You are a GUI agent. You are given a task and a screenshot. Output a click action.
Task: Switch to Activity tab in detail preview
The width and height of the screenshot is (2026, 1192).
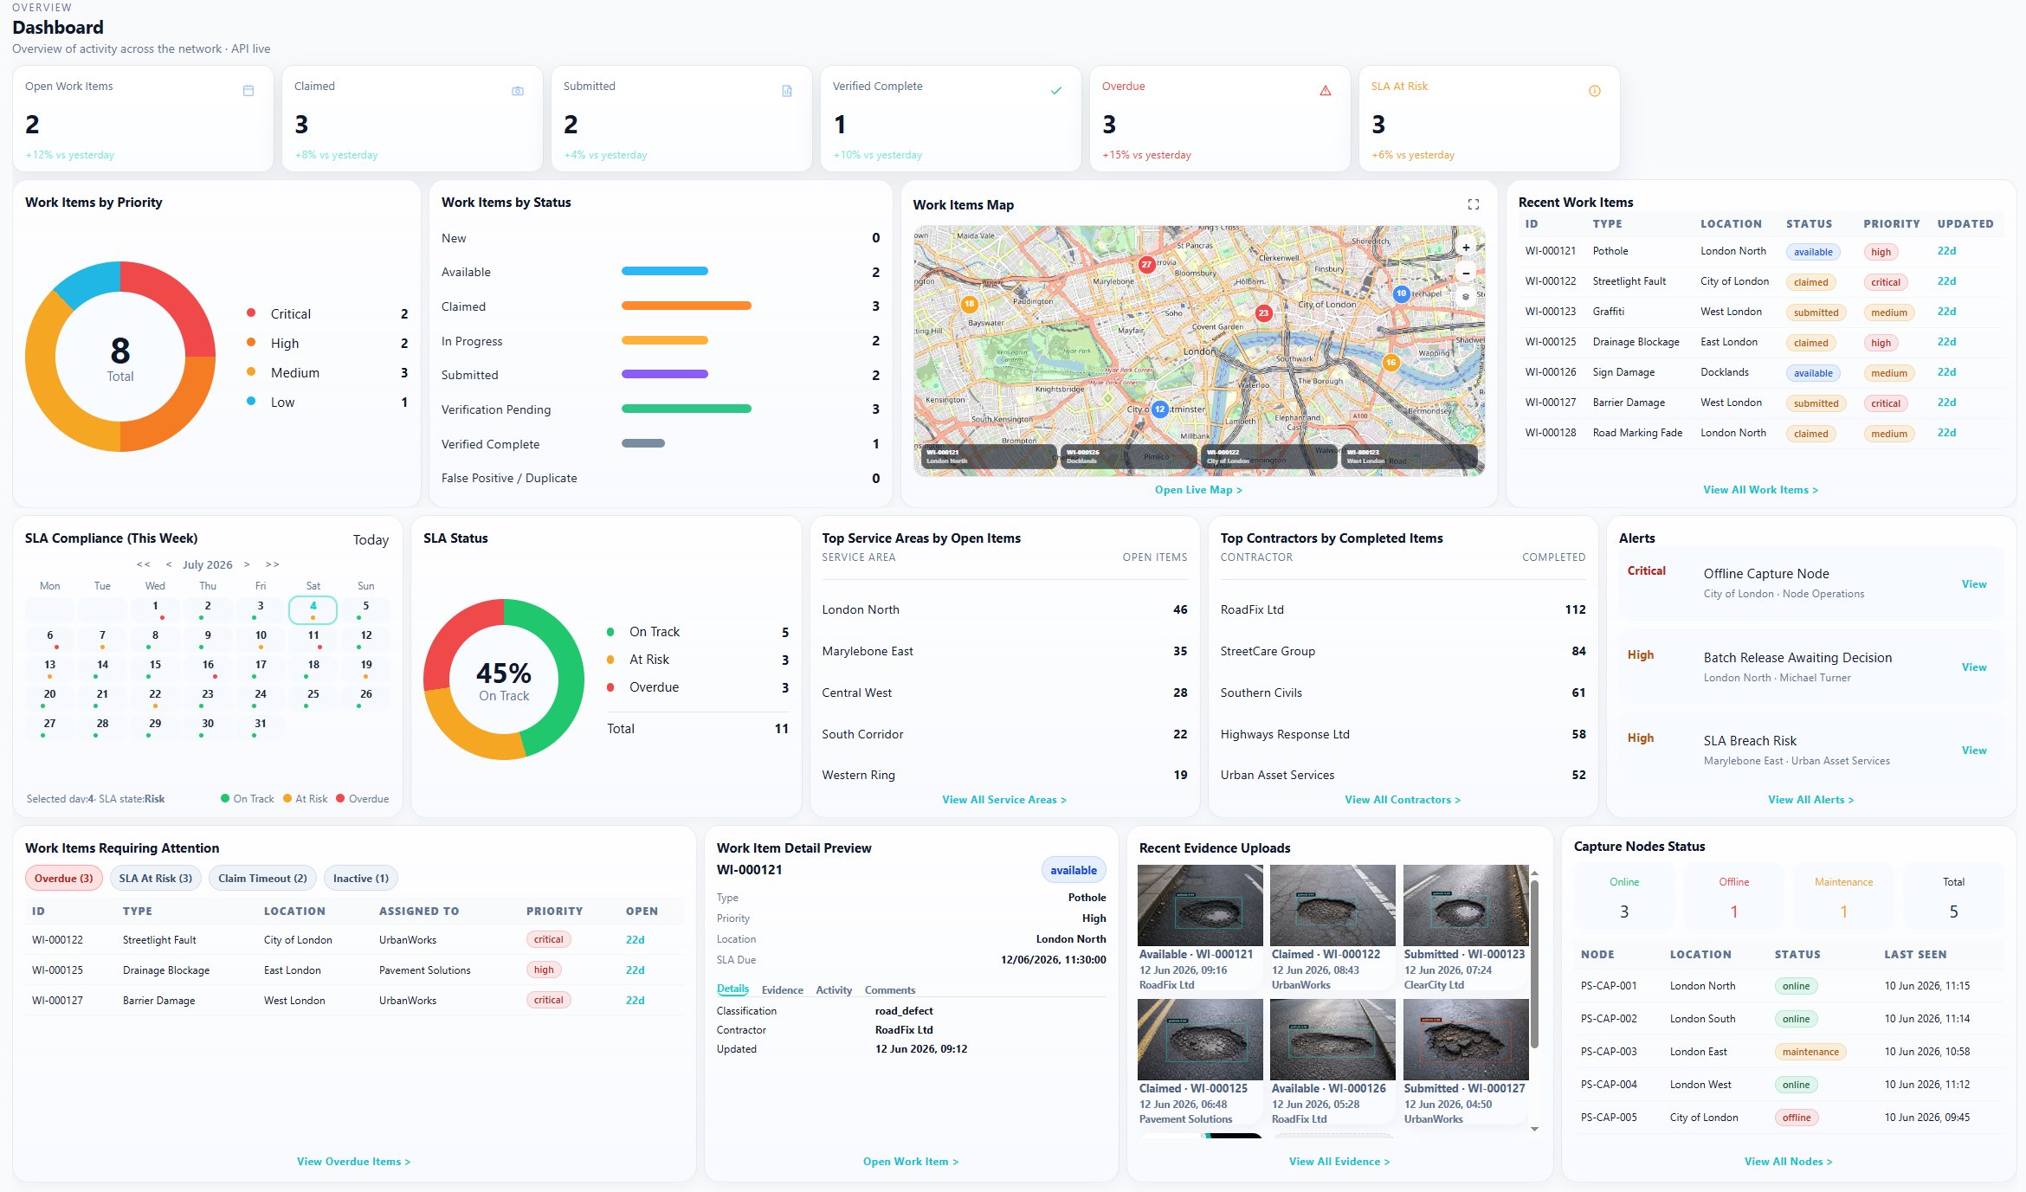[834, 989]
